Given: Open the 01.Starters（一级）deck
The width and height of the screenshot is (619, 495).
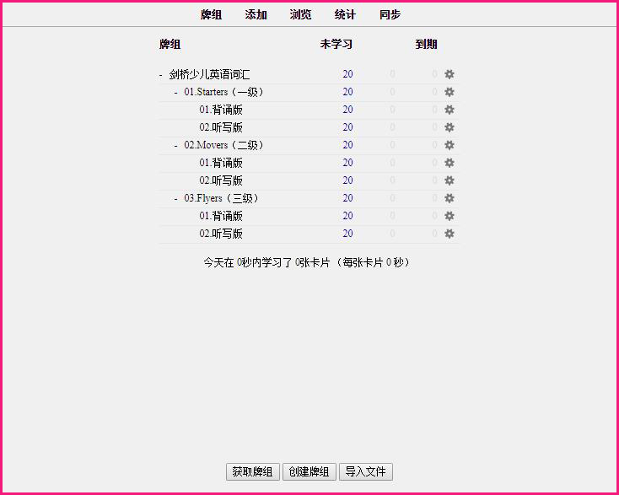Looking at the screenshot, I should (223, 92).
